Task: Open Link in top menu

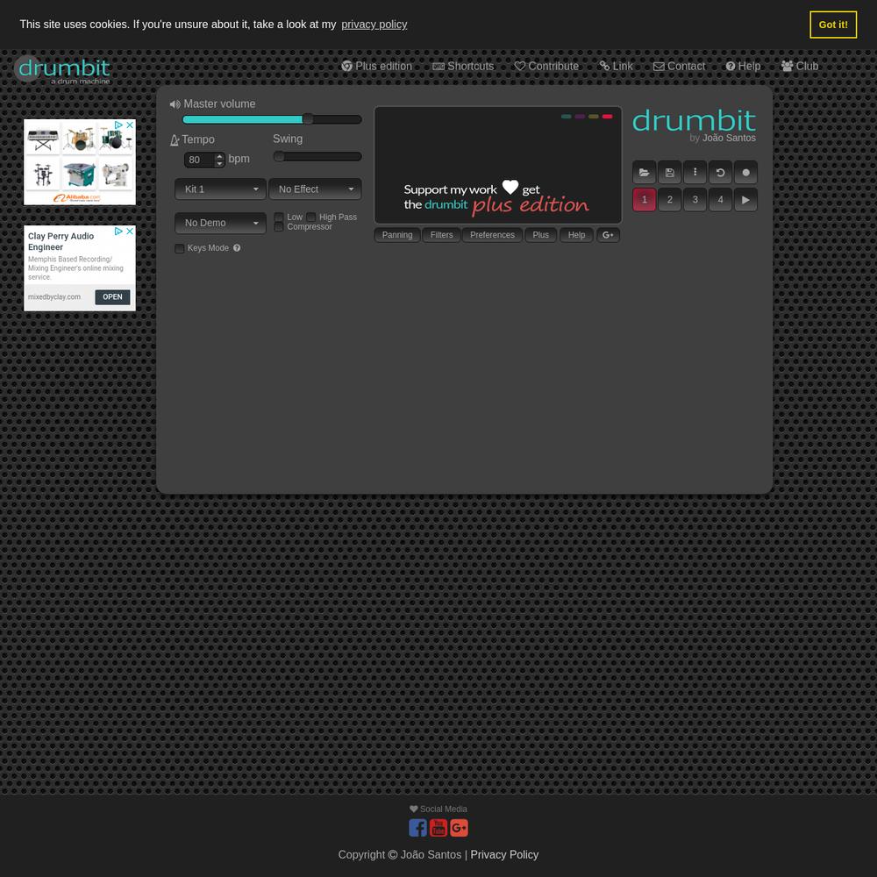Action: [x=616, y=66]
